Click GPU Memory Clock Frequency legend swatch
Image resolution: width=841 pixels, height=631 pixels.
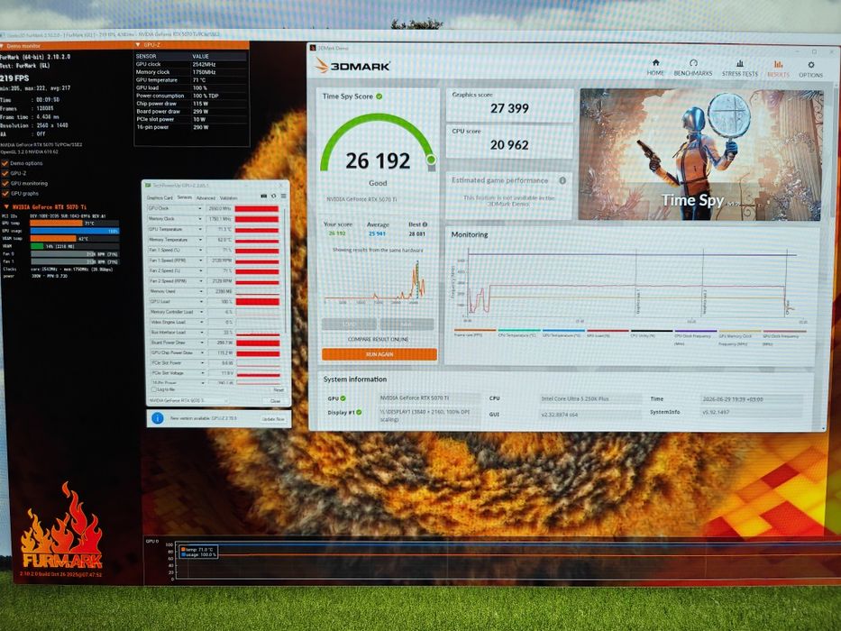click(740, 331)
